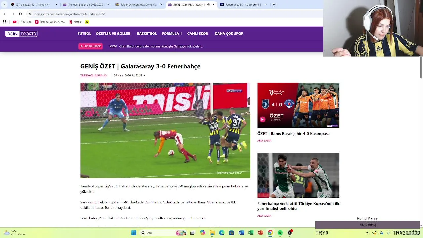
Task: Play the Başakşehir 4-0 Kasımpaşa highlight icon
Action: pyautogui.click(x=262, y=120)
